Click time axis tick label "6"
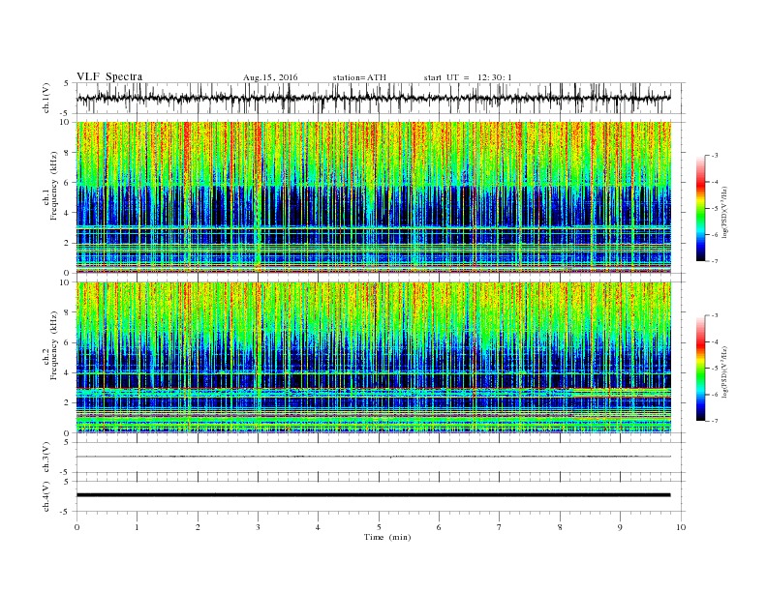 (439, 527)
